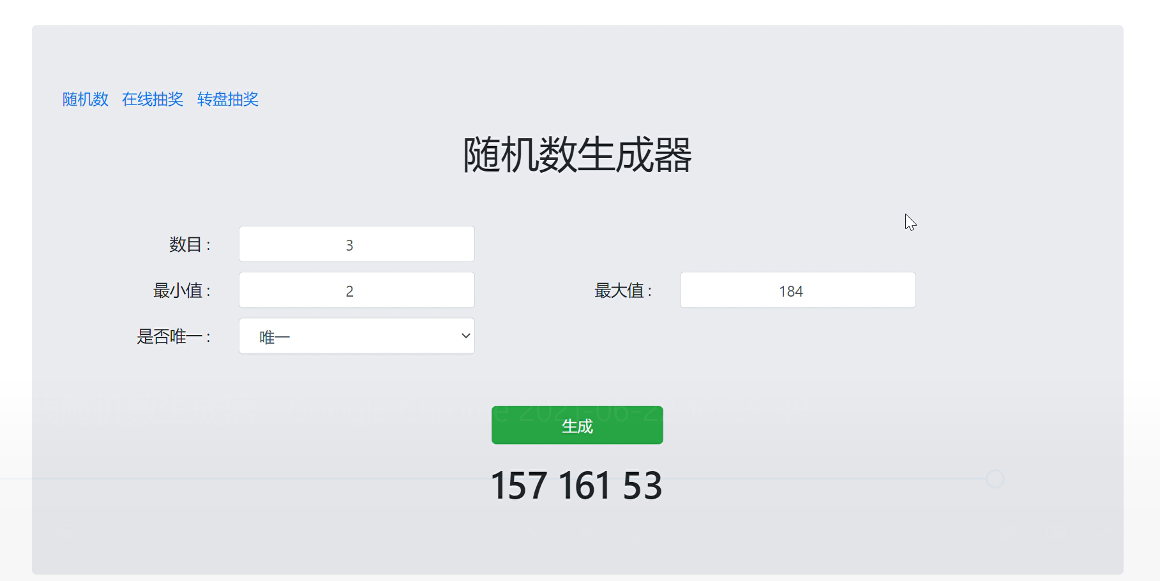Go to the 在线抽奖 page link

pyautogui.click(x=153, y=99)
